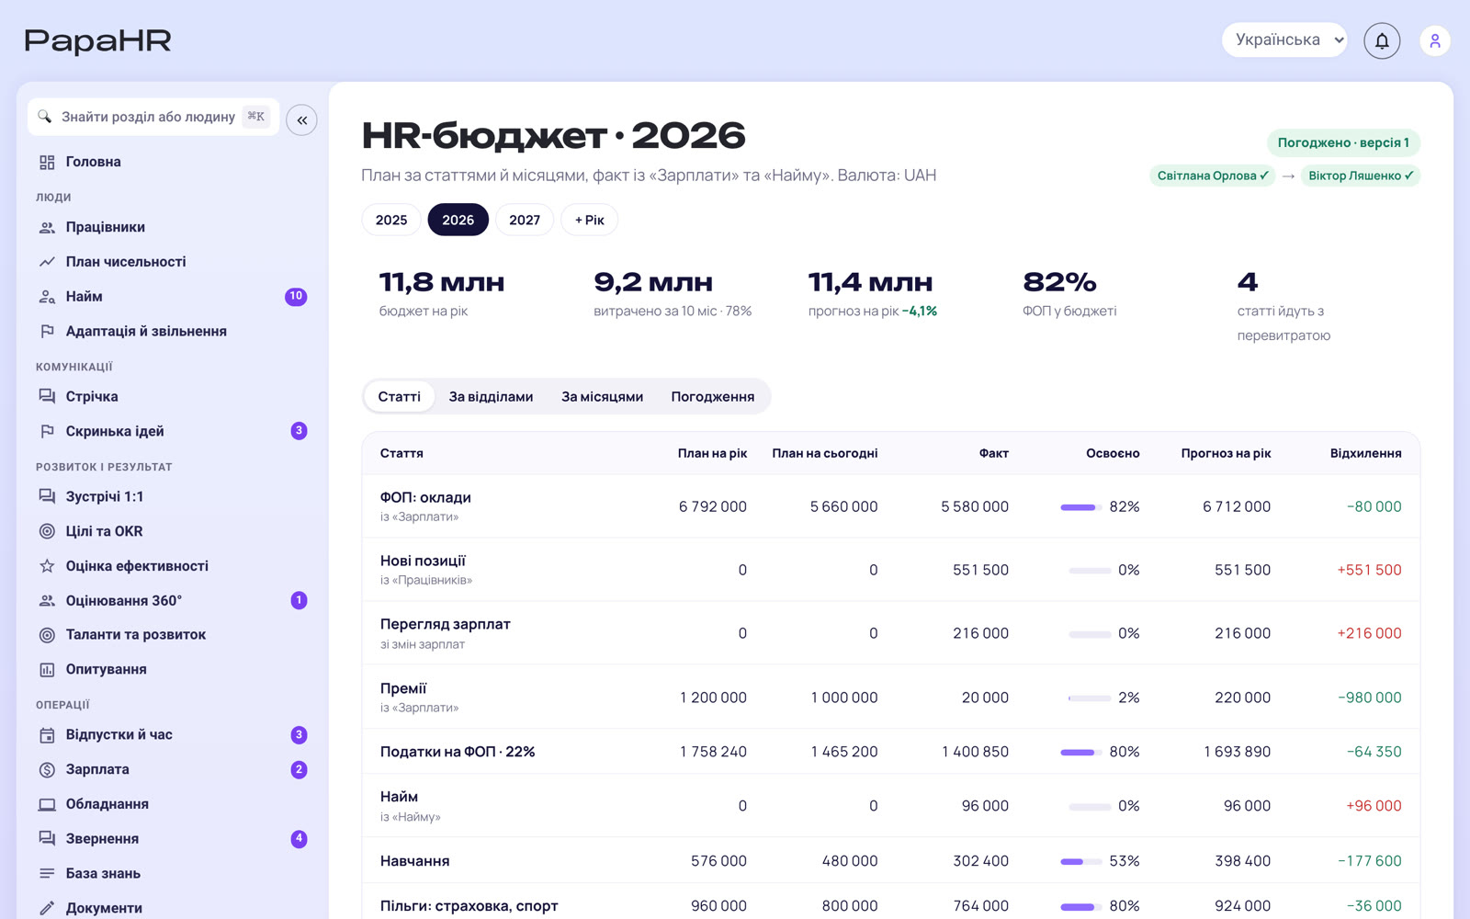
Task: Click the Світлана Орлова approver chip
Action: coord(1213,176)
